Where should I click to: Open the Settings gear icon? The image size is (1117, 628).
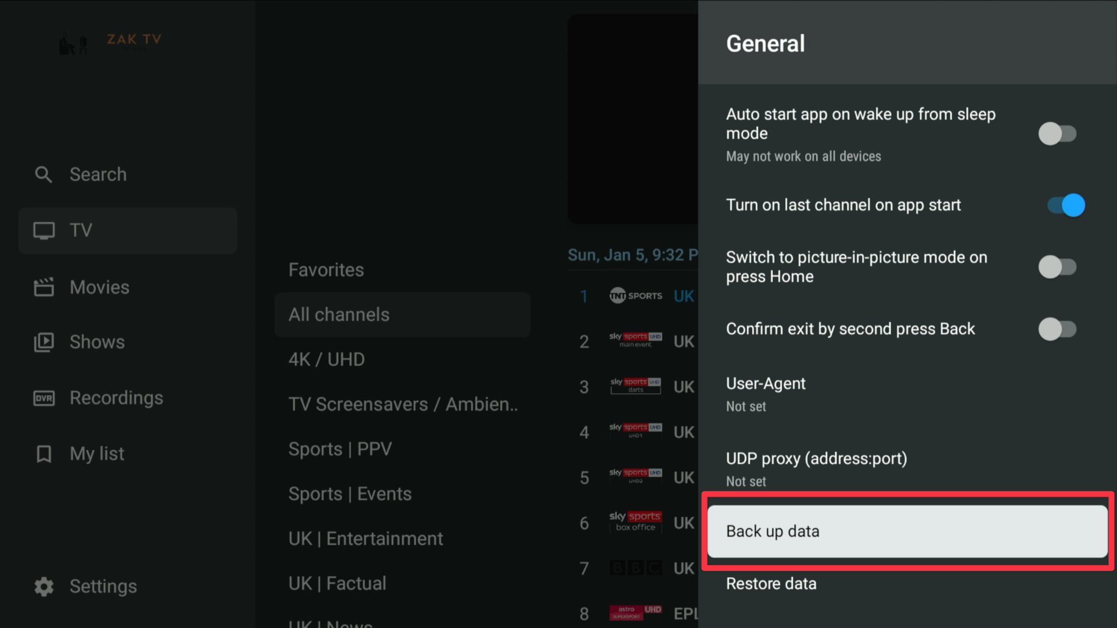[x=44, y=586]
